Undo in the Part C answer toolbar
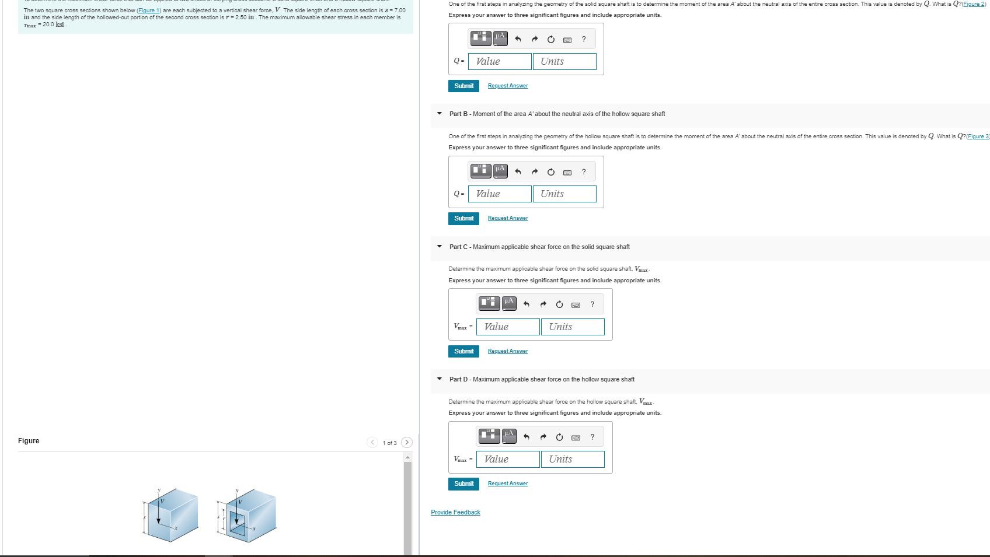Screen dimensions: 990x557 [x=527, y=304]
